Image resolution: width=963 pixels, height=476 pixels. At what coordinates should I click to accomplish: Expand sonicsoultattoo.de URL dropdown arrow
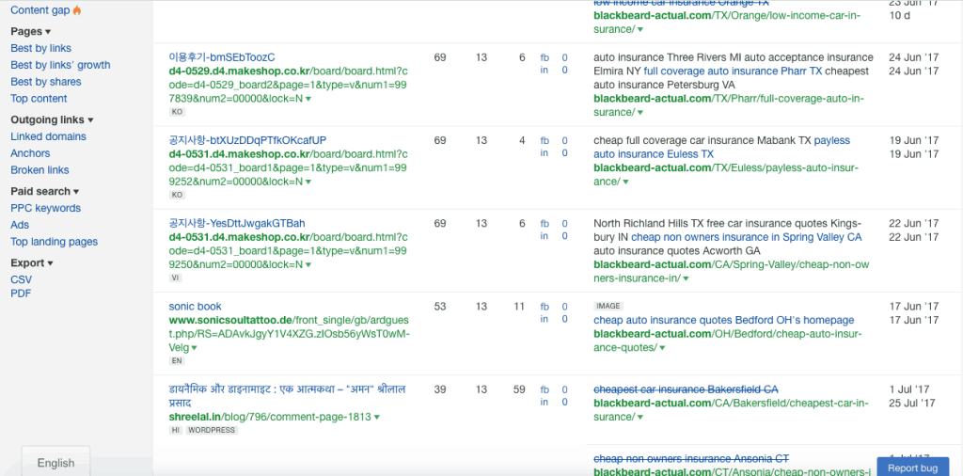coord(194,348)
